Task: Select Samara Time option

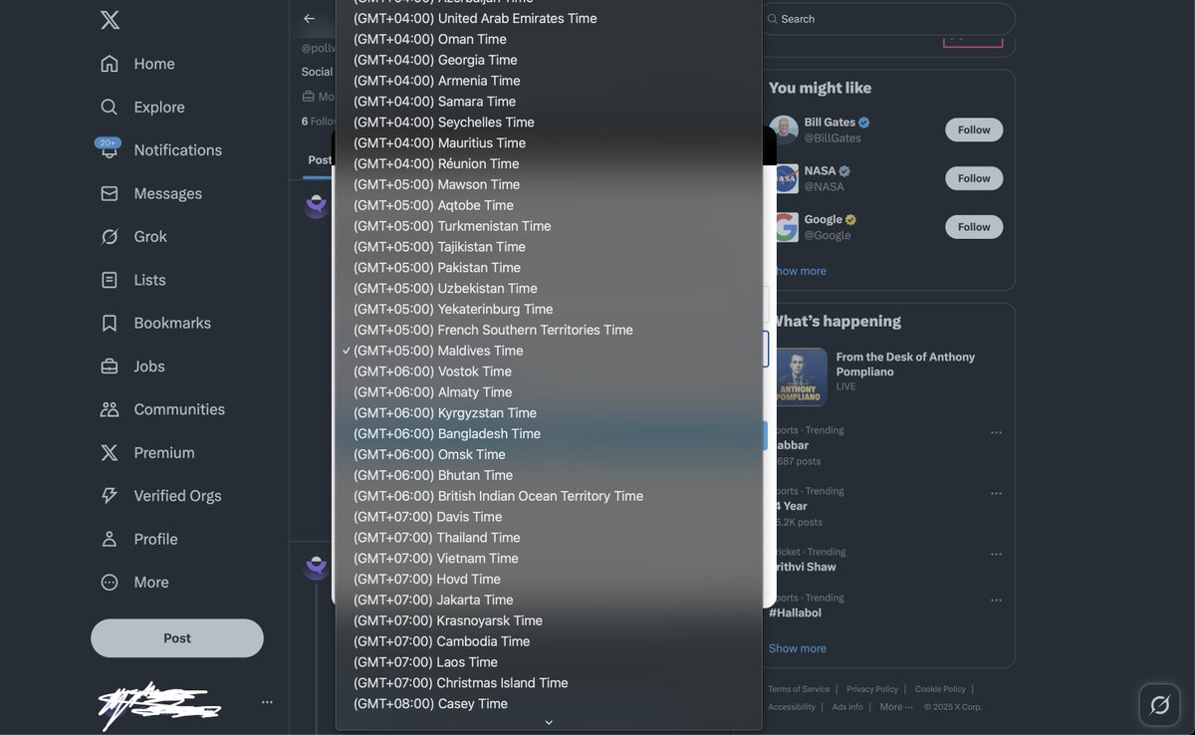Action: (549, 102)
